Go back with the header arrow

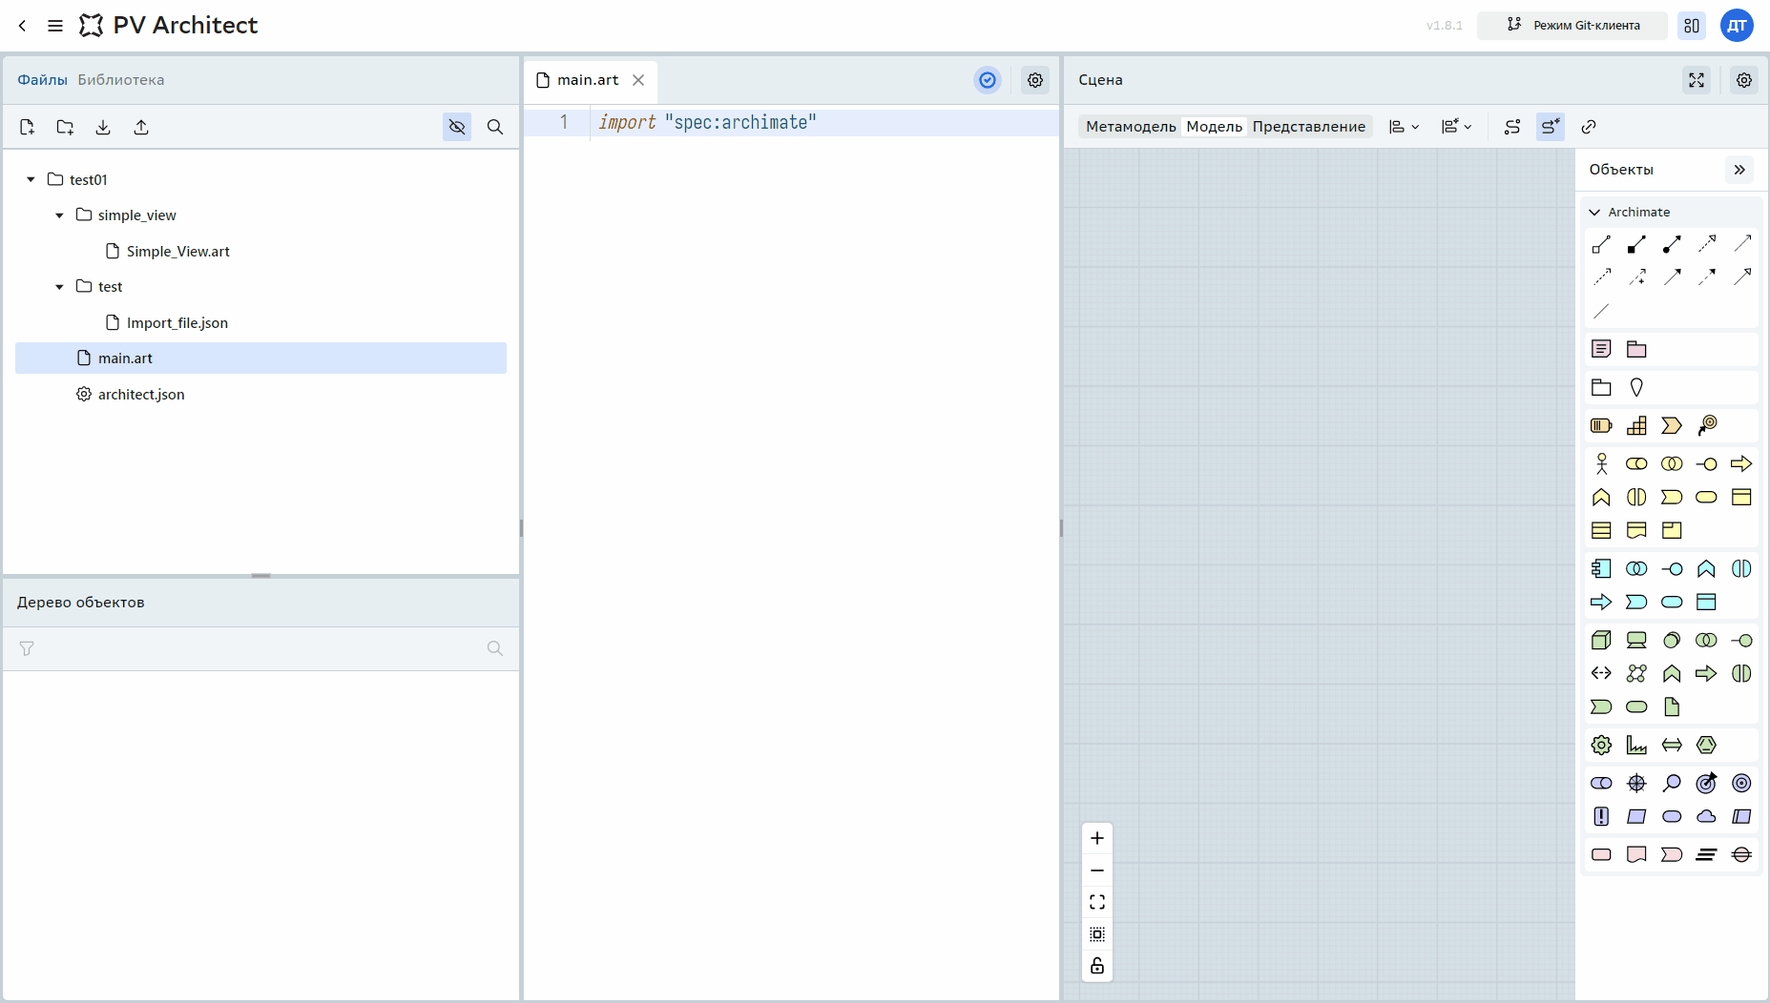(x=22, y=26)
